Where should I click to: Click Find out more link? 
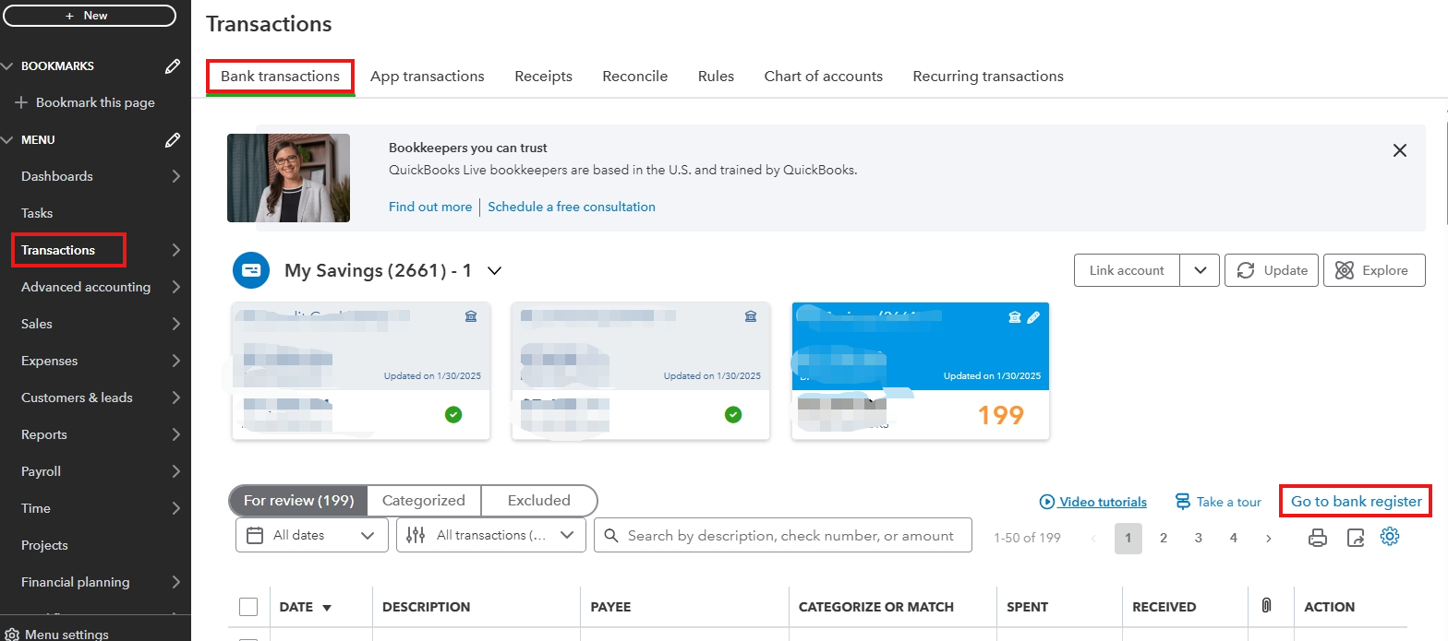click(x=430, y=207)
